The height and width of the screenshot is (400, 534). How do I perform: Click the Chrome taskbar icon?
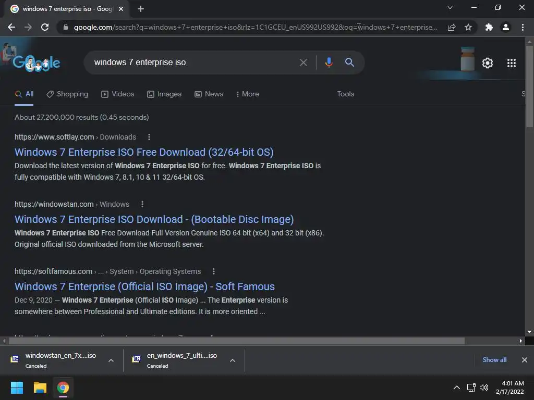point(63,387)
